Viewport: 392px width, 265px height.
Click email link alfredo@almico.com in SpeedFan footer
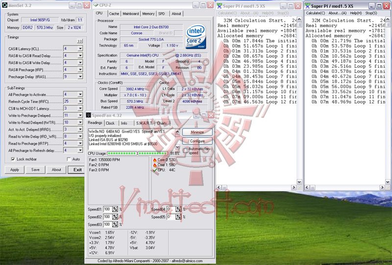[187, 261]
